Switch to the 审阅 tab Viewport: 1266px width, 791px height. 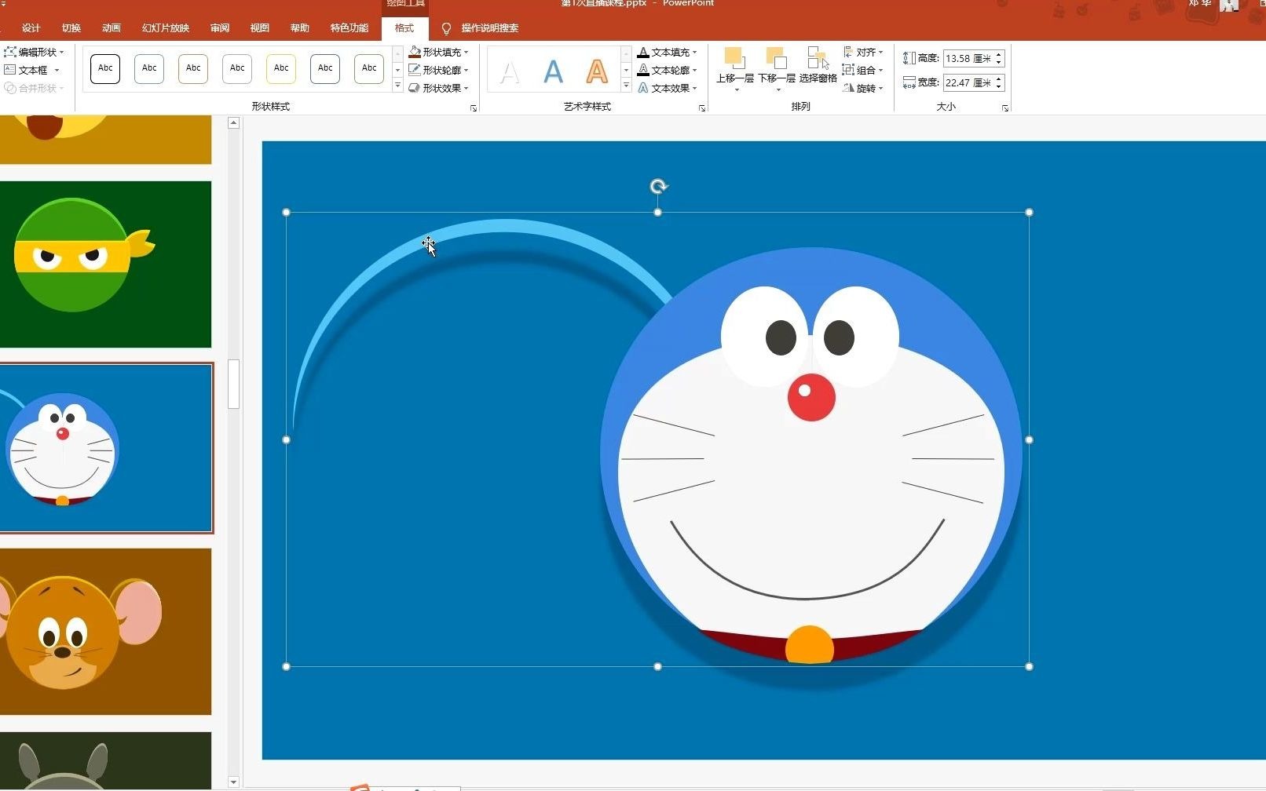point(220,28)
